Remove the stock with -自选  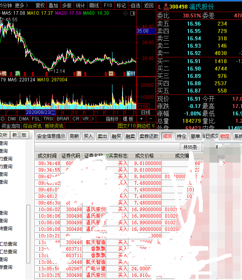[135, 5]
